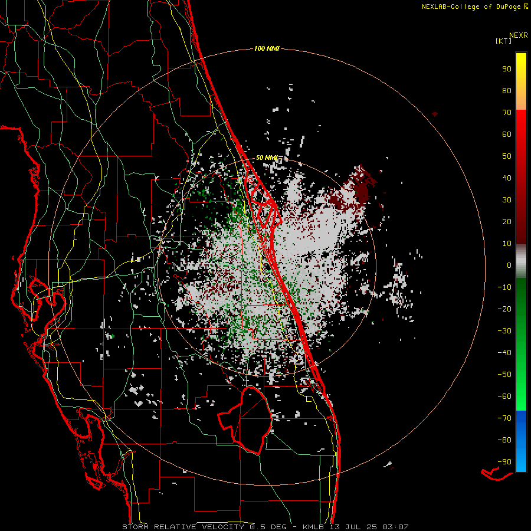Click the -90 knot scale label
The image size is (531, 531).
coord(504,462)
